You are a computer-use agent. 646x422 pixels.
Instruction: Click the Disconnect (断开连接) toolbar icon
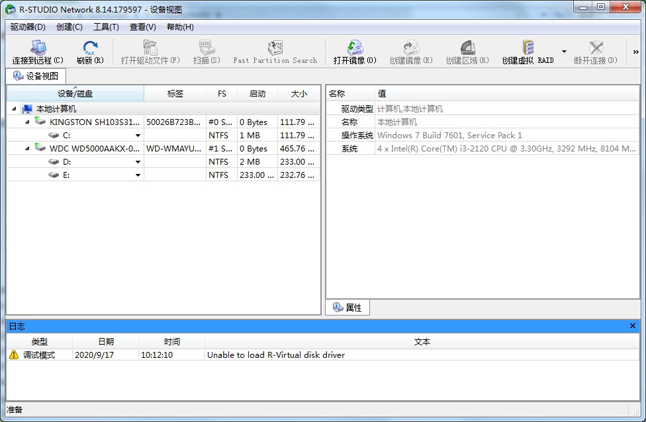596,48
